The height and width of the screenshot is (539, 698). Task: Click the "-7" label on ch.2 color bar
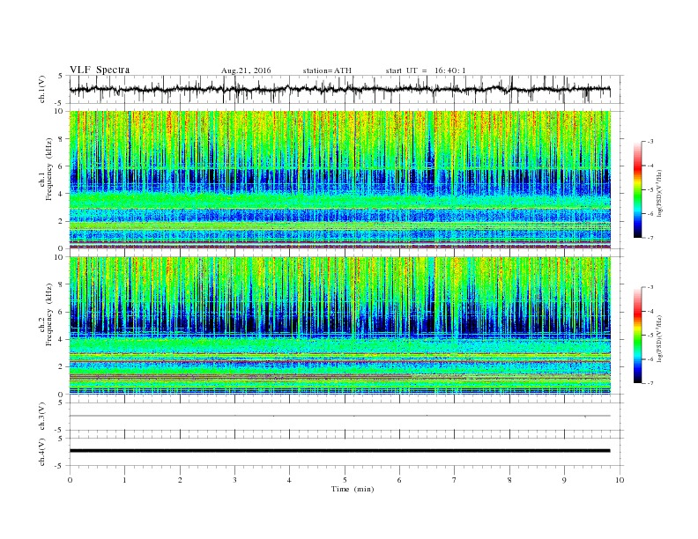(650, 383)
